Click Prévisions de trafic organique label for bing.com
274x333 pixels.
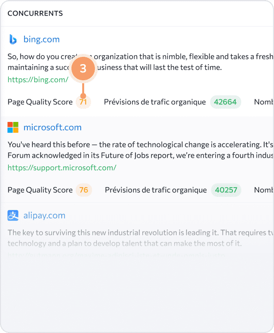[155, 102]
